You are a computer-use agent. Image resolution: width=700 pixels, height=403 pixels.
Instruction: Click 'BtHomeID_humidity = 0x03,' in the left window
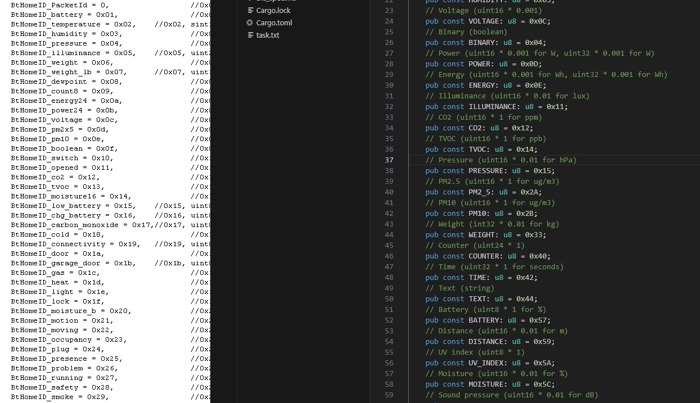pos(66,34)
